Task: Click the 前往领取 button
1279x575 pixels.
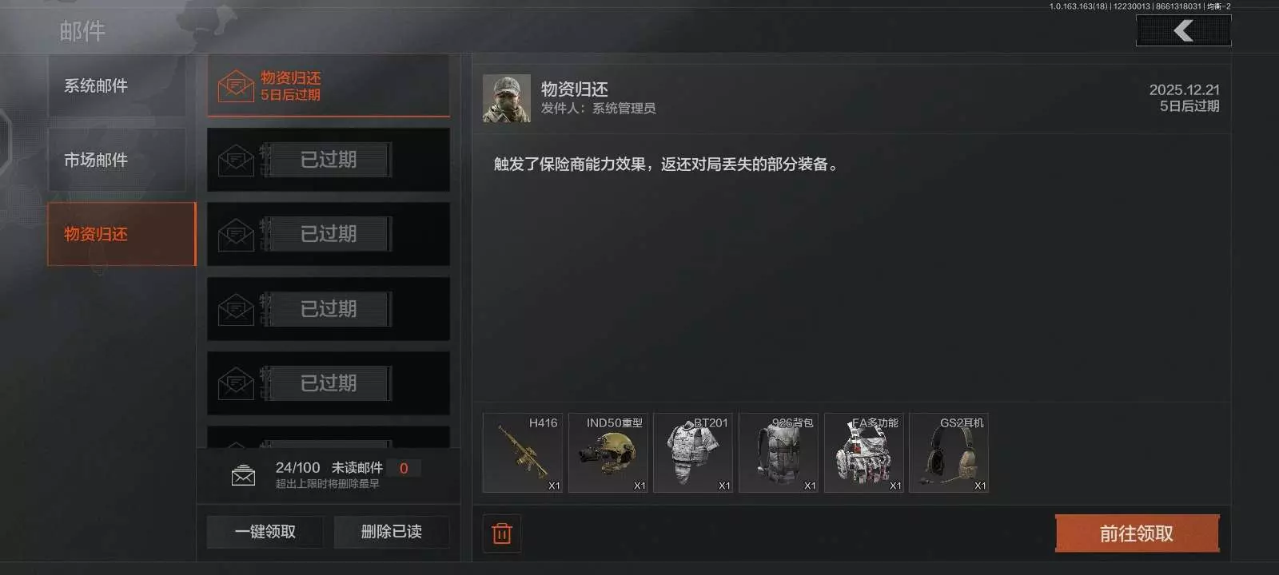Action: 1137,533
